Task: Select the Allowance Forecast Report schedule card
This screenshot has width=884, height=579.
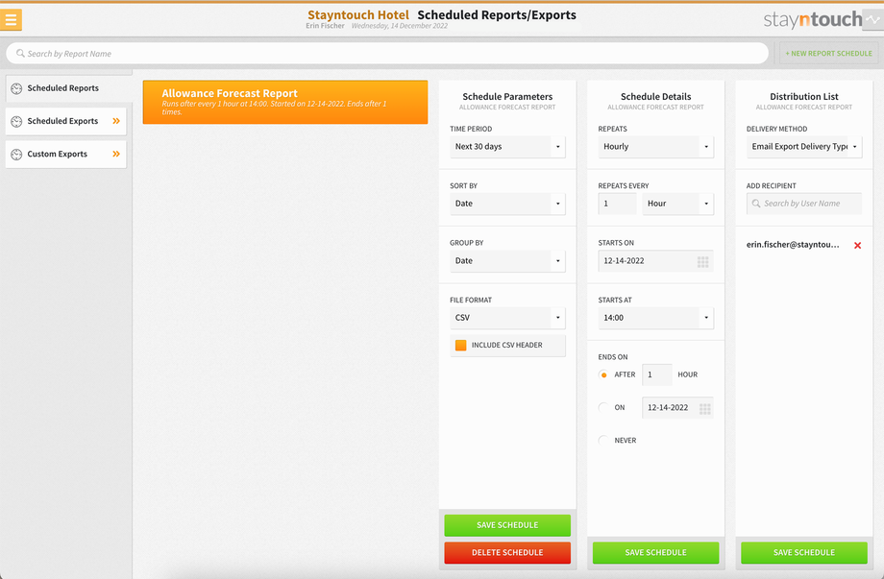Action: [x=285, y=102]
